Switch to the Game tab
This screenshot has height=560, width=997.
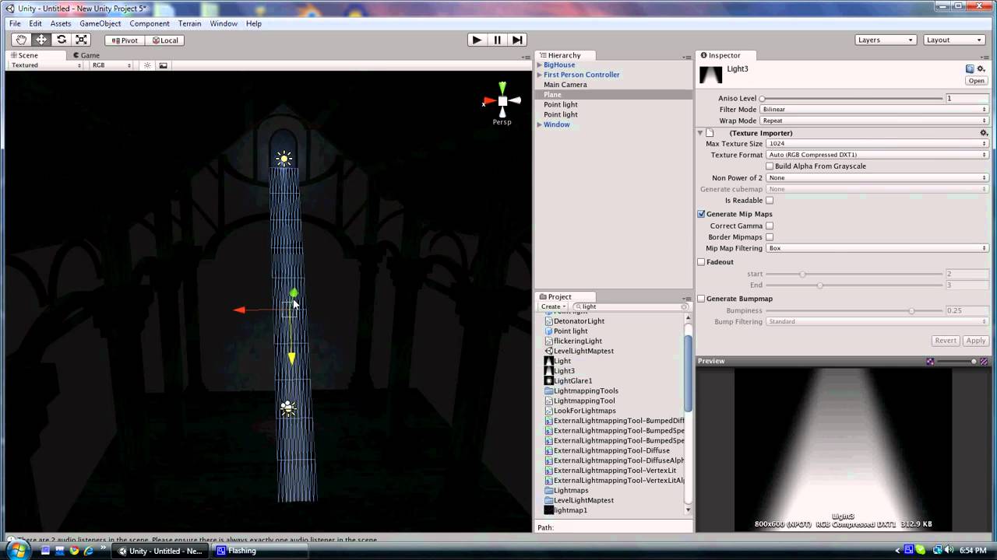tap(86, 55)
